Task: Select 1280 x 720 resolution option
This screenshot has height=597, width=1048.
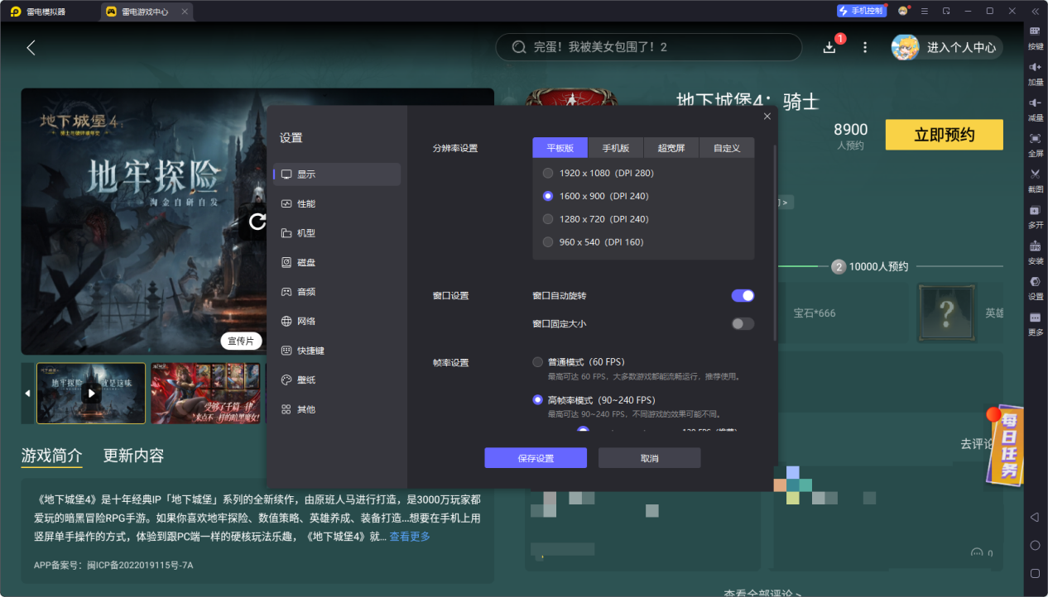Action: 596,219
